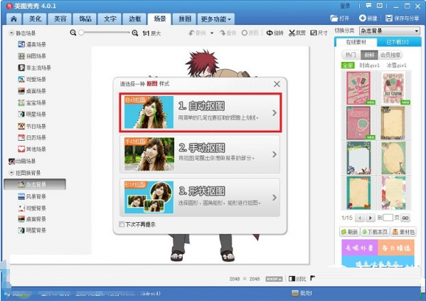Open the 更多功能 dropdown menu

click(x=215, y=19)
